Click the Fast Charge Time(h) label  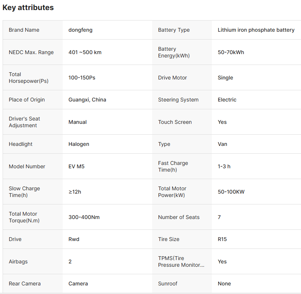pos(173,166)
